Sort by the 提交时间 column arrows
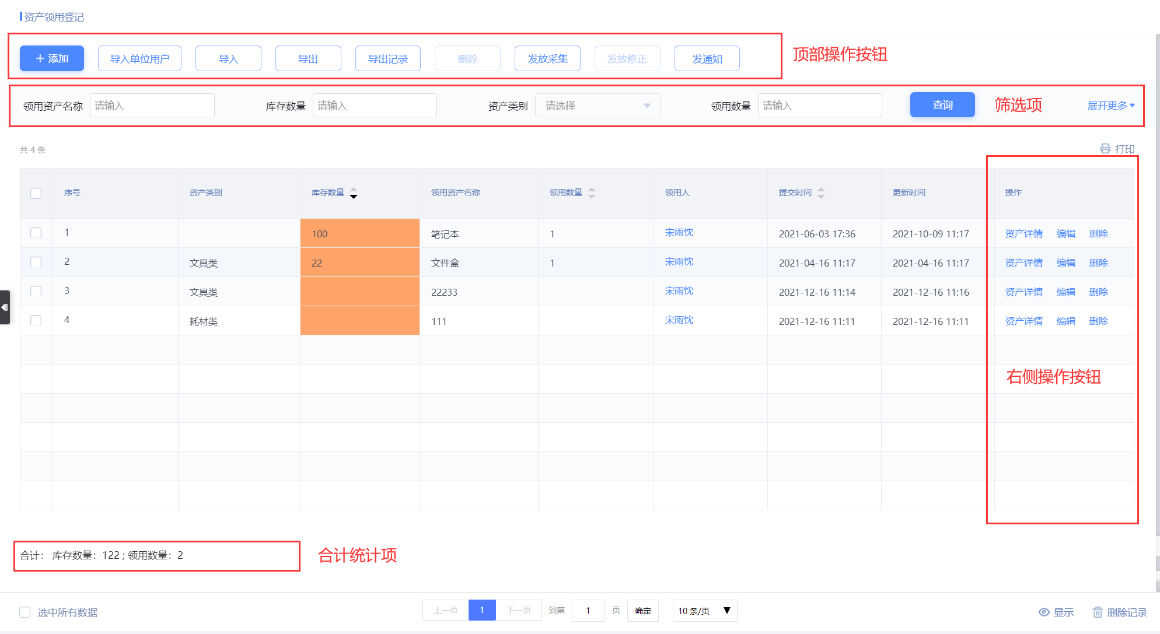 [821, 193]
